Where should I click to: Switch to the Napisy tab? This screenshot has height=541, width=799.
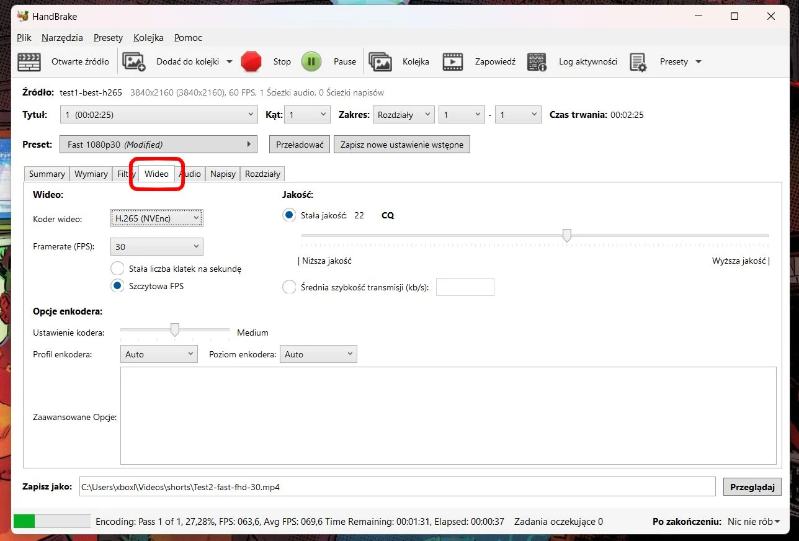tap(223, 174)
